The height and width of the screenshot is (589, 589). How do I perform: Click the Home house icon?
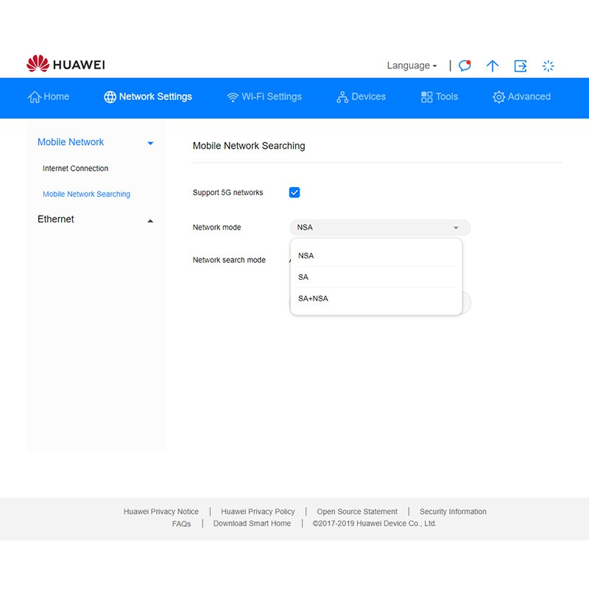(x=34, y=97)
